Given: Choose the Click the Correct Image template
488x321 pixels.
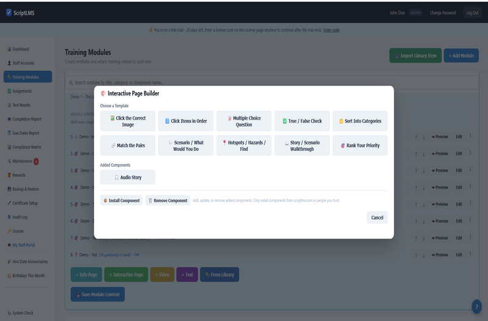Looking at the screenshot, I should coord(127,121).
